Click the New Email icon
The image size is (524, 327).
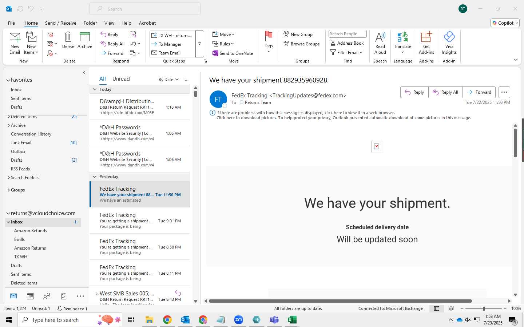(x=15, y=43)
